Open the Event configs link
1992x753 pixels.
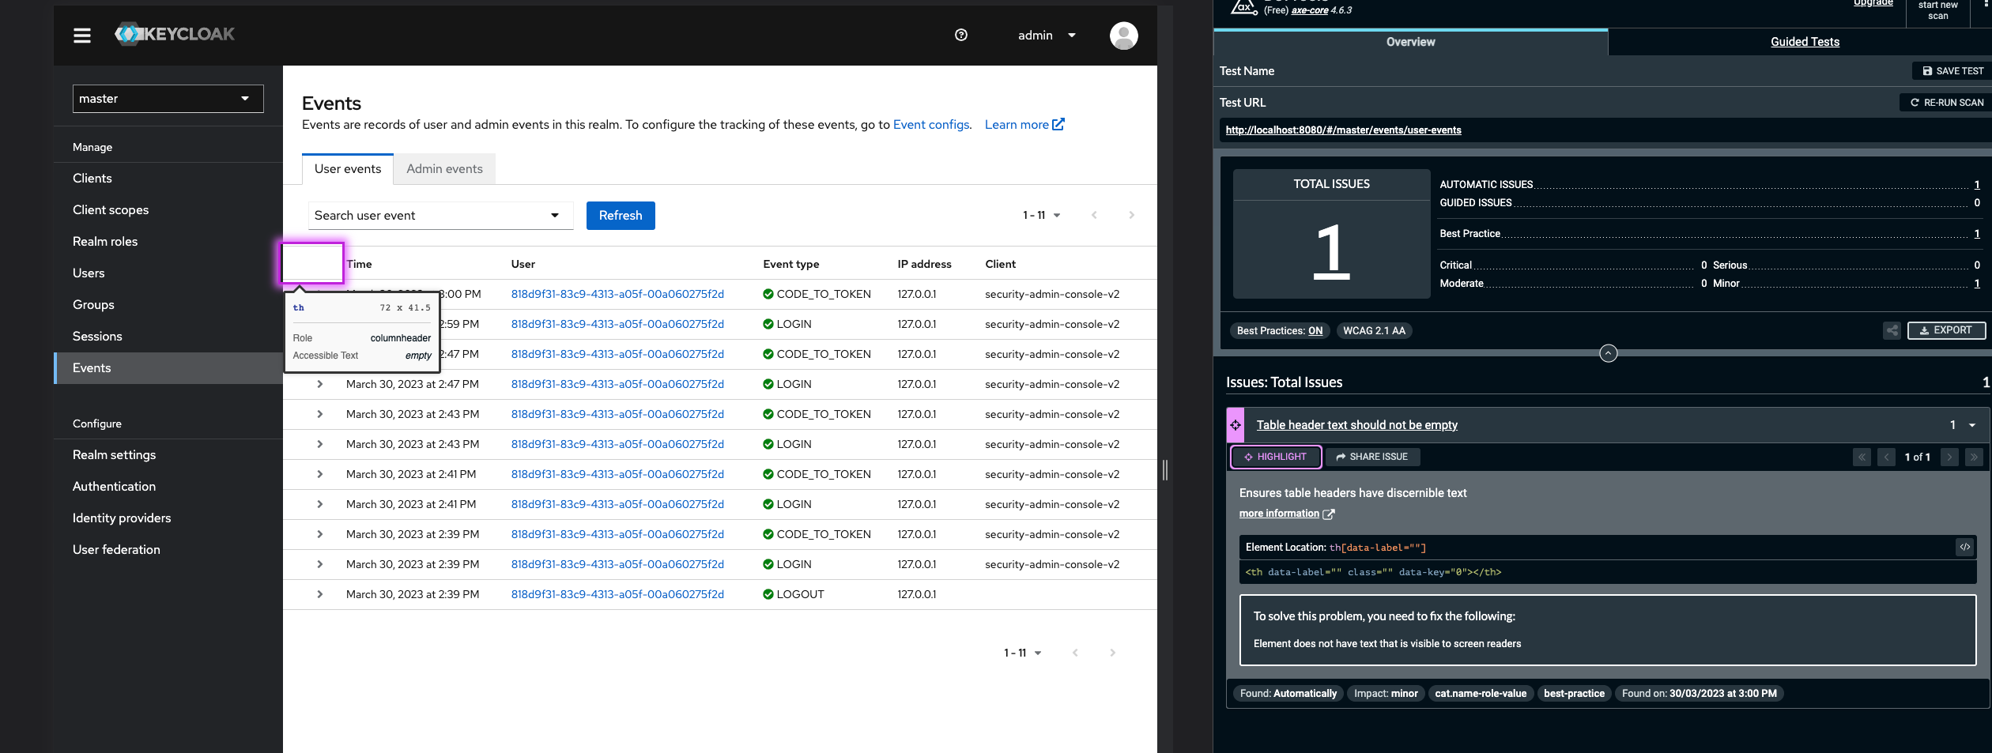point(931,124)
